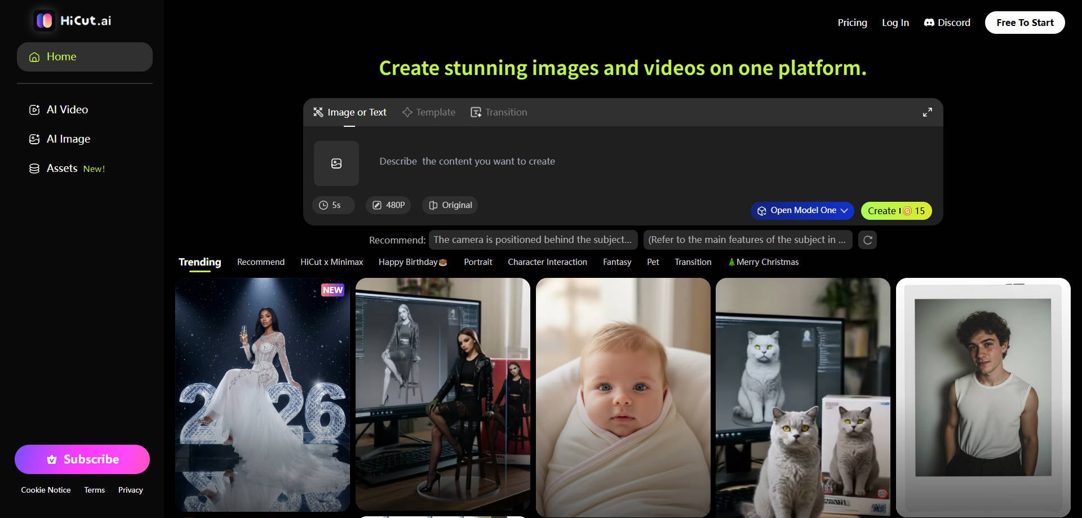Click the image upload icon box

point(336,163)
